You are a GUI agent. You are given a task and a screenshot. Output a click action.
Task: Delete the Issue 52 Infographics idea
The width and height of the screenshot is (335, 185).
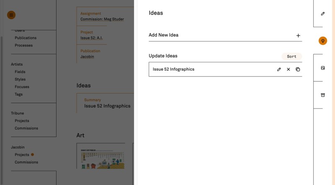pos(288,69)
